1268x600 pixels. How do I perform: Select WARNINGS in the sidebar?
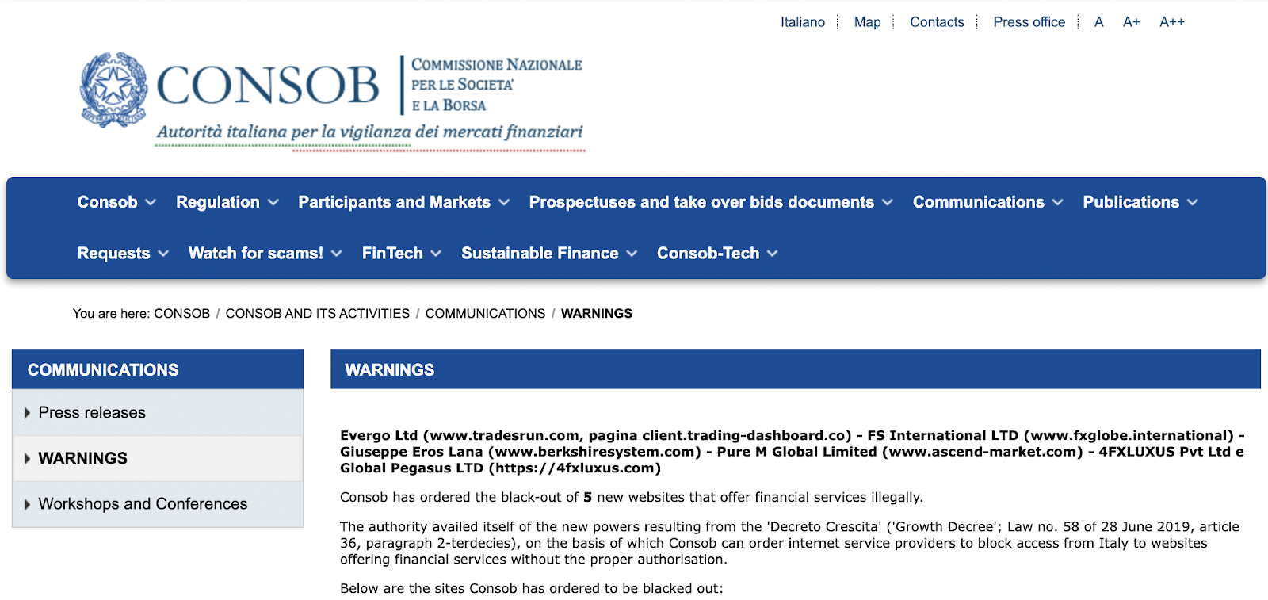(x=83, y=459)
